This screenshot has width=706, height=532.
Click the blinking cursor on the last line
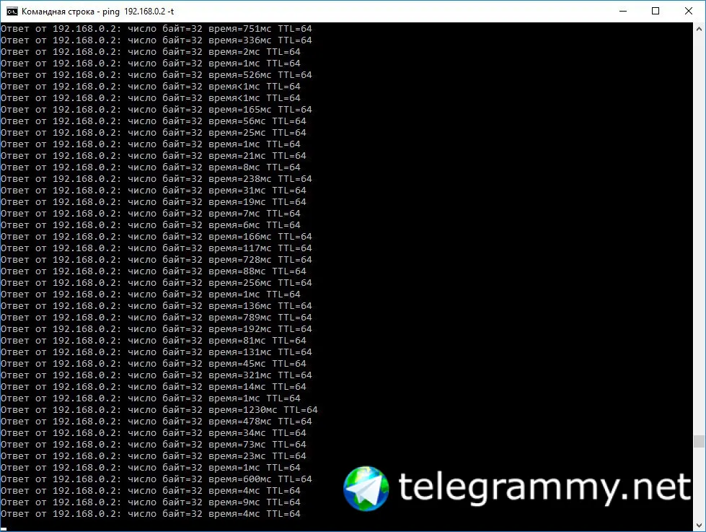tap(4, 529)
